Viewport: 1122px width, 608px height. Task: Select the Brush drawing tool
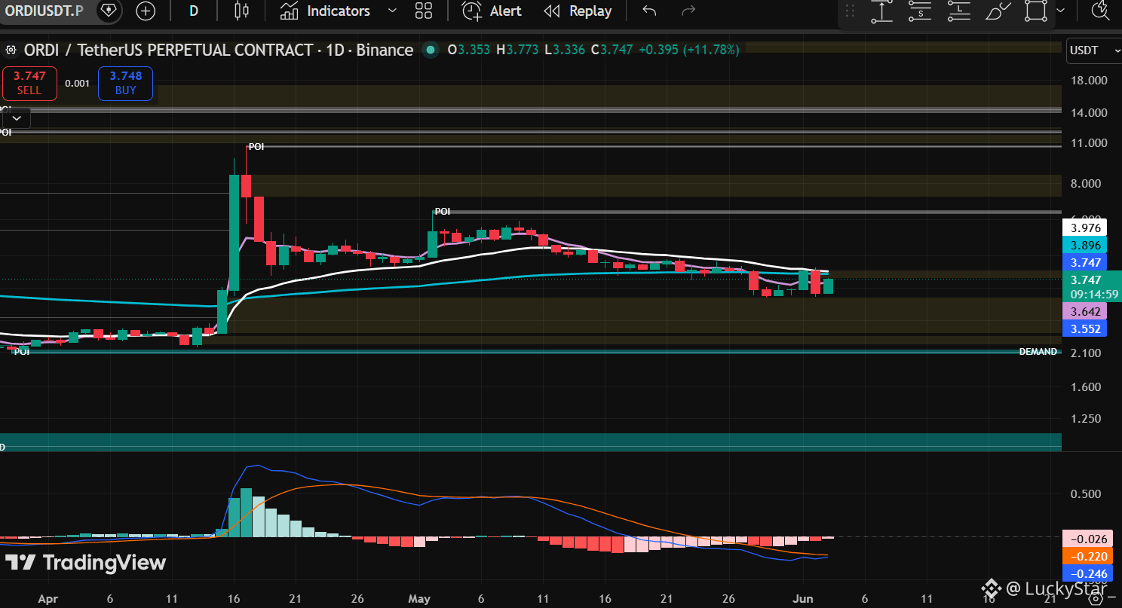998,11
